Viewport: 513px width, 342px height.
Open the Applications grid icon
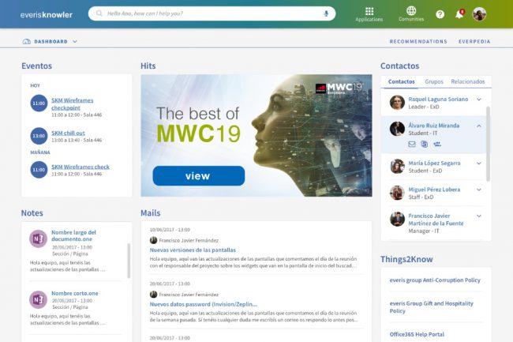369,12
